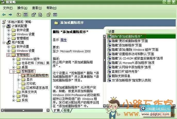This screenshot has width=177, height=119.
Task: Select 隐藏"添加/删除 Windows 组件"页面
Action: pyautogui.click(x=135, y=50)
